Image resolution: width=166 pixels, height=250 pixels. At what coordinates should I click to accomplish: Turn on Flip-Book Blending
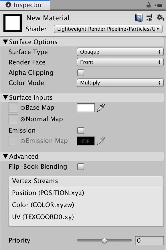(80, 166)
